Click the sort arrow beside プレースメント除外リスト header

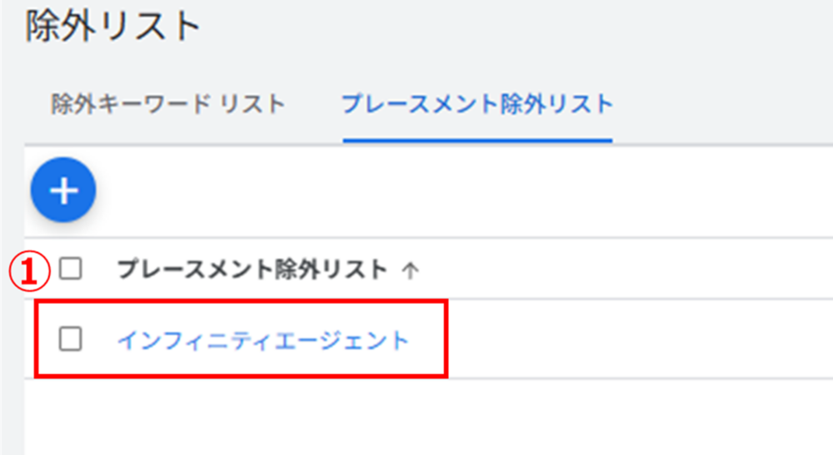pos(409,270)
